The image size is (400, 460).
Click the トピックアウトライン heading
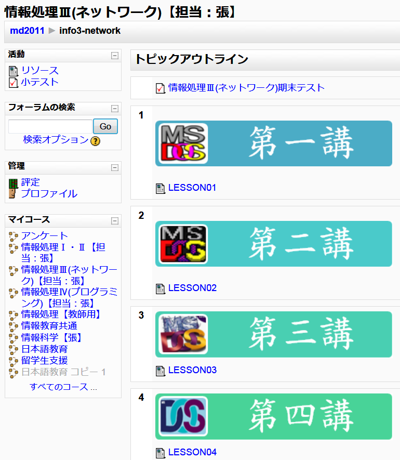[x=192, y=59]
